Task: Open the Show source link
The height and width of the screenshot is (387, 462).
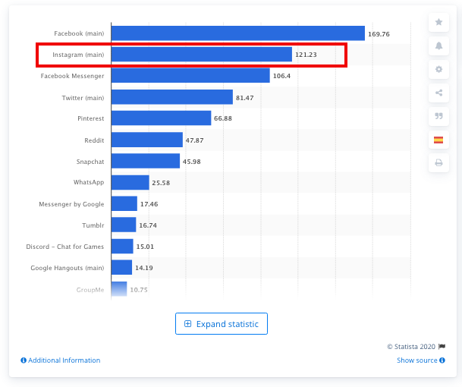Action: point(417,360)
